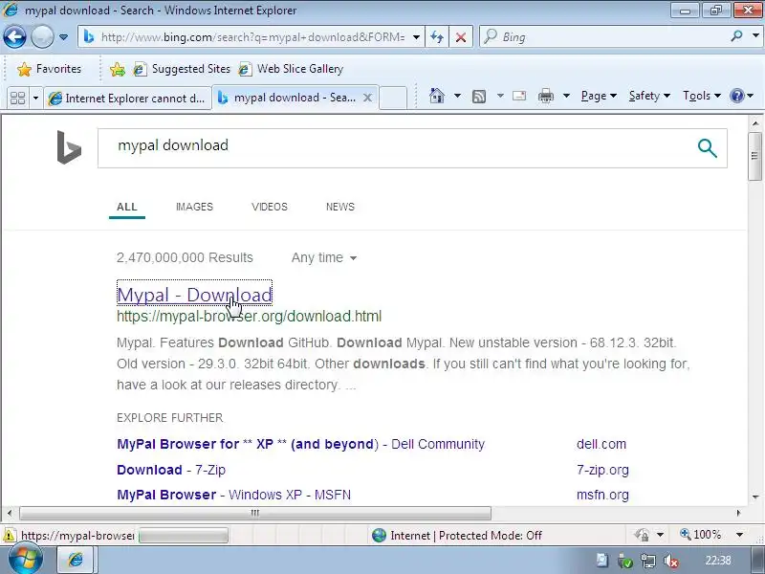765x574 pixels.
Task: Click the Help question mark icon
Action: pos(736,96)
